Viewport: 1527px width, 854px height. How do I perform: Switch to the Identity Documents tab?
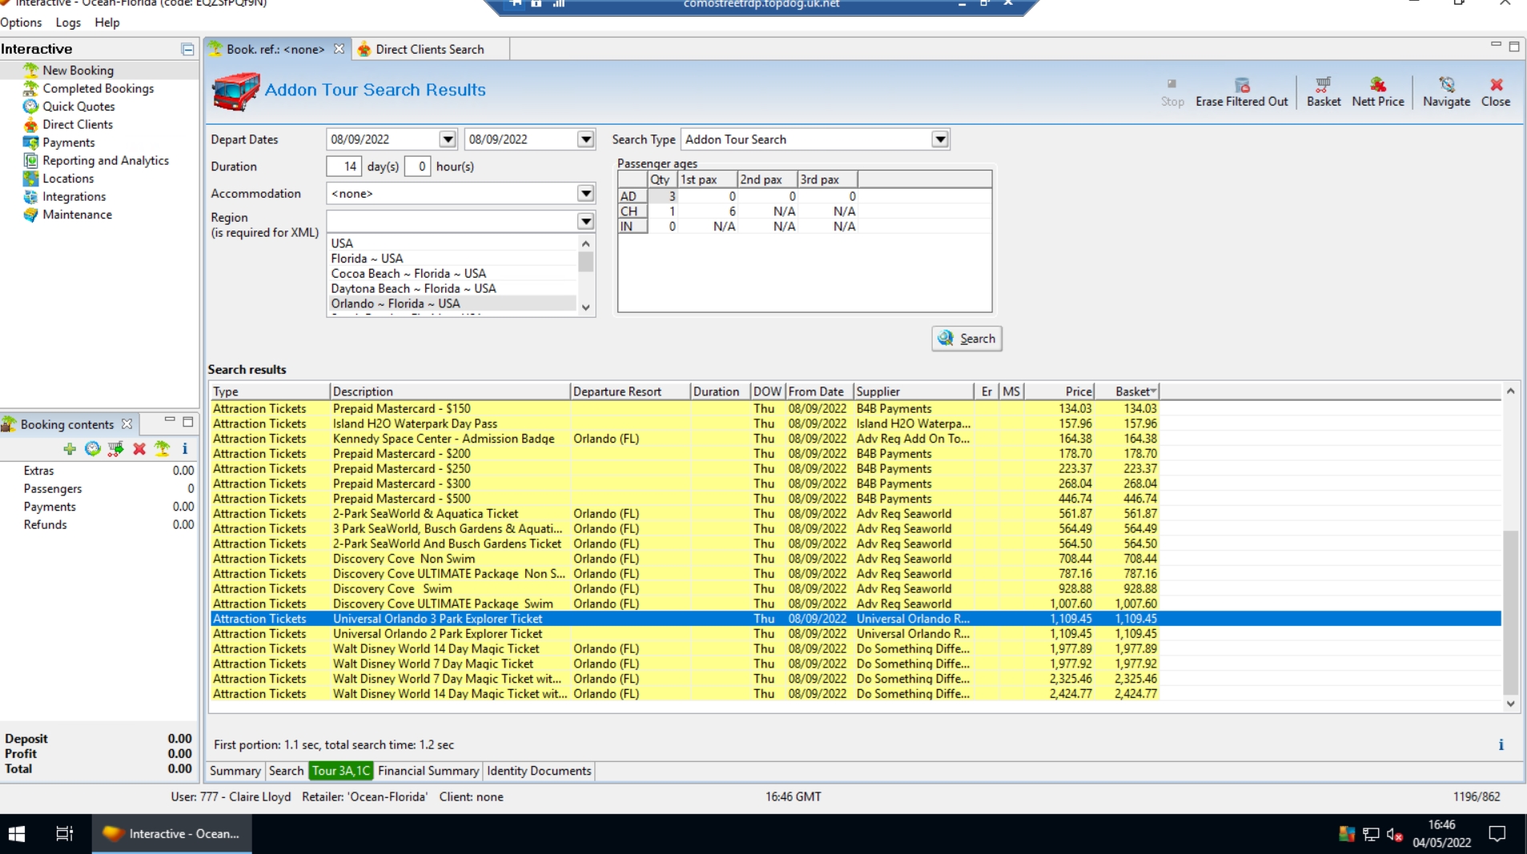click(539, 771)
